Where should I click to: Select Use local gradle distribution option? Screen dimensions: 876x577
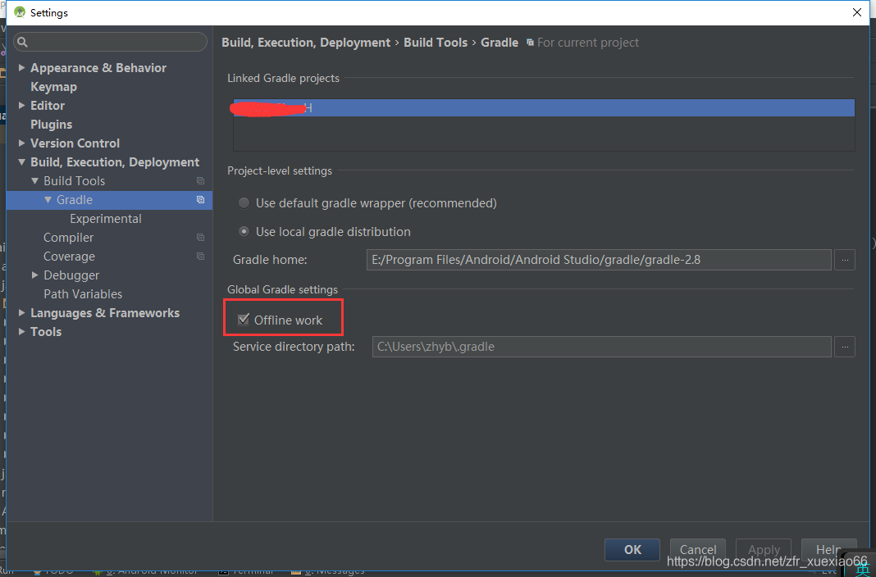click(244, 232)
